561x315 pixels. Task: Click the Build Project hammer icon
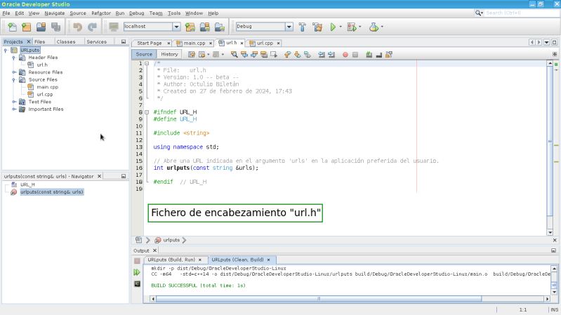(303, 27)
